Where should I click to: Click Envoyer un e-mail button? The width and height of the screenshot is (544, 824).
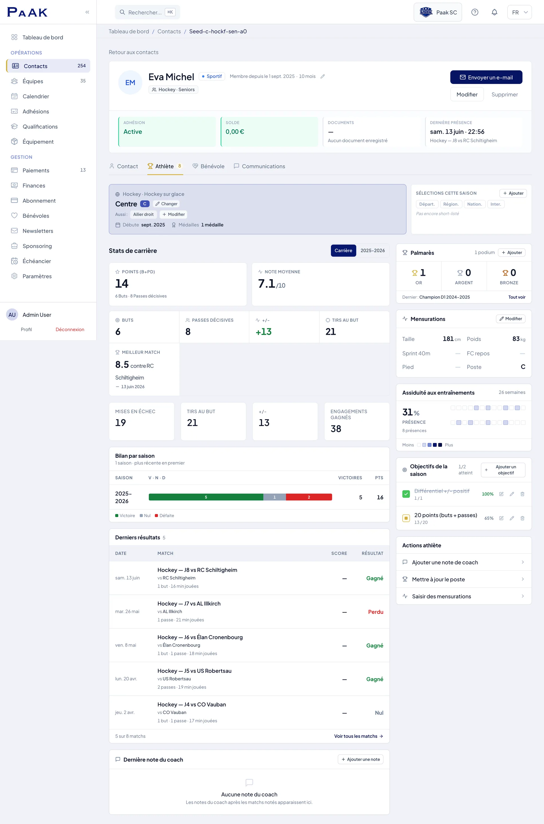486,77
